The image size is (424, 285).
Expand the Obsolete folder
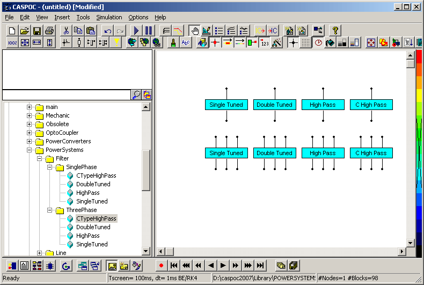[x=29, y=125]
